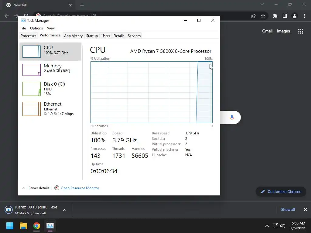This screenshot has width=311, height=233.
Task: Bookmark this tab with the star icon
Action: (263, 16)
